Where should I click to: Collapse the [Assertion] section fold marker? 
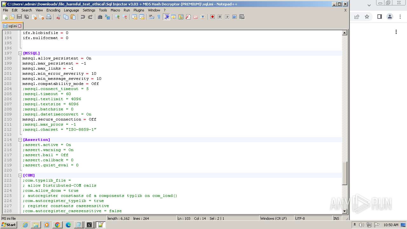(x=20, y=140)
